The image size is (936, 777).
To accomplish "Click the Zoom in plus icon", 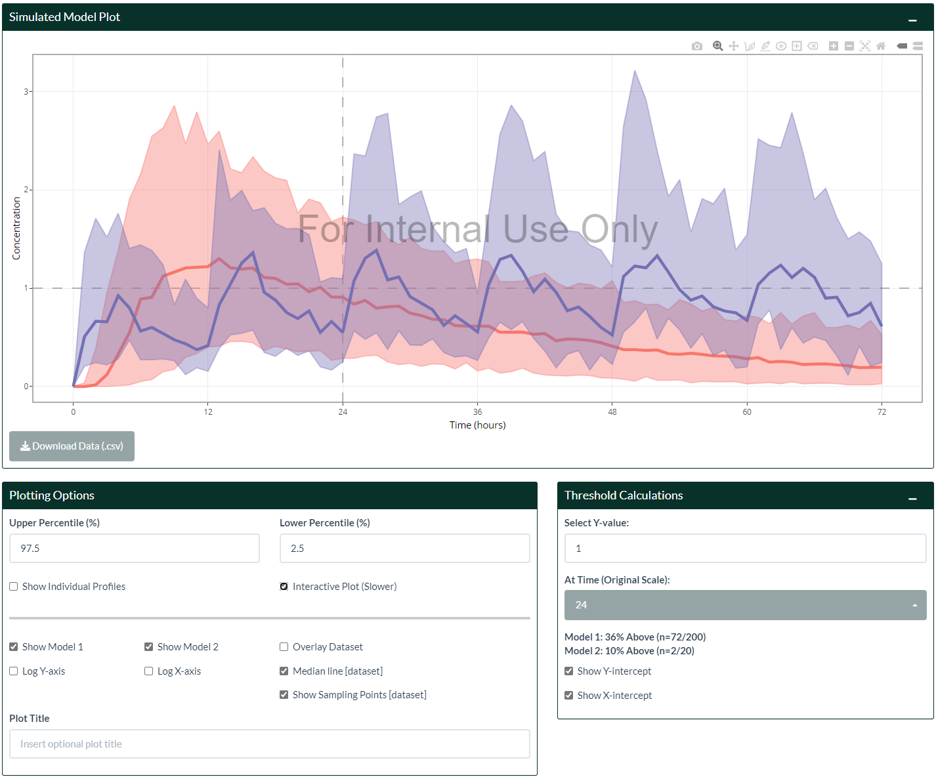I will tap(834, 46).
